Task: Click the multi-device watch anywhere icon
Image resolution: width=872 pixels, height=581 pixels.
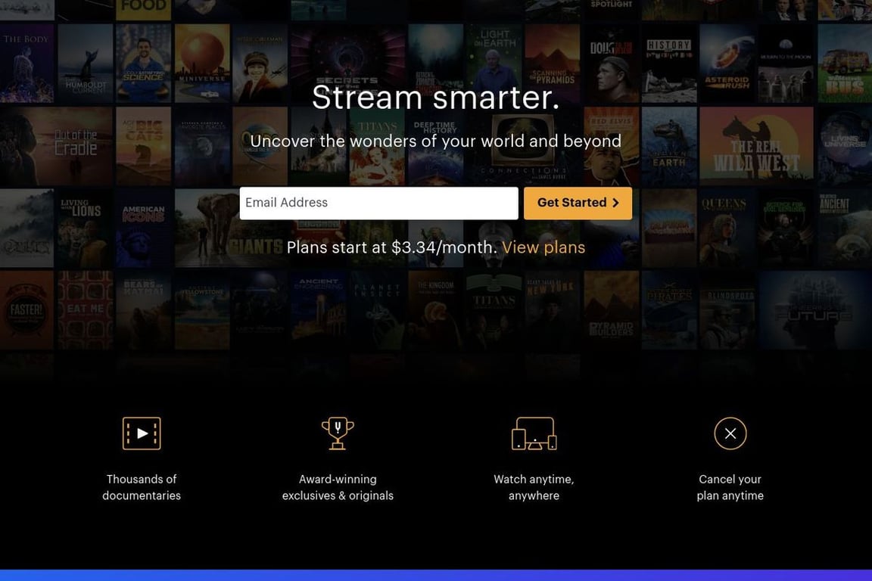Action: coord(534,433)
